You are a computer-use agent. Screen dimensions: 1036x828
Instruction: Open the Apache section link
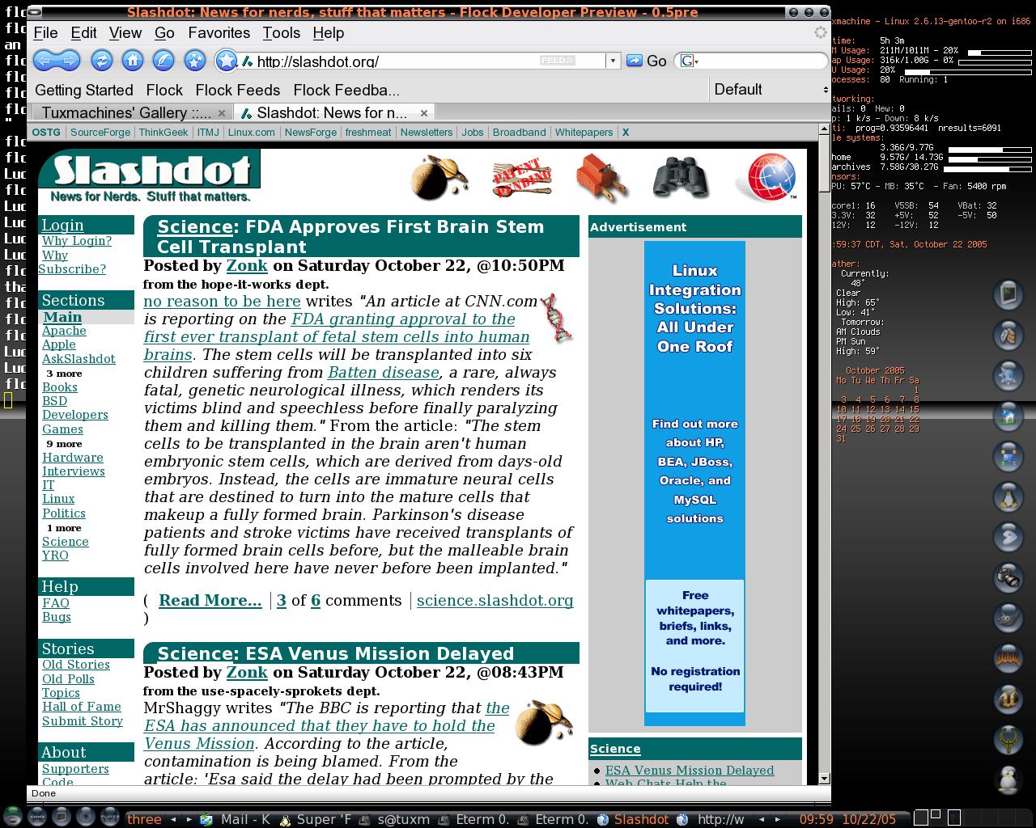click(64, 331)
